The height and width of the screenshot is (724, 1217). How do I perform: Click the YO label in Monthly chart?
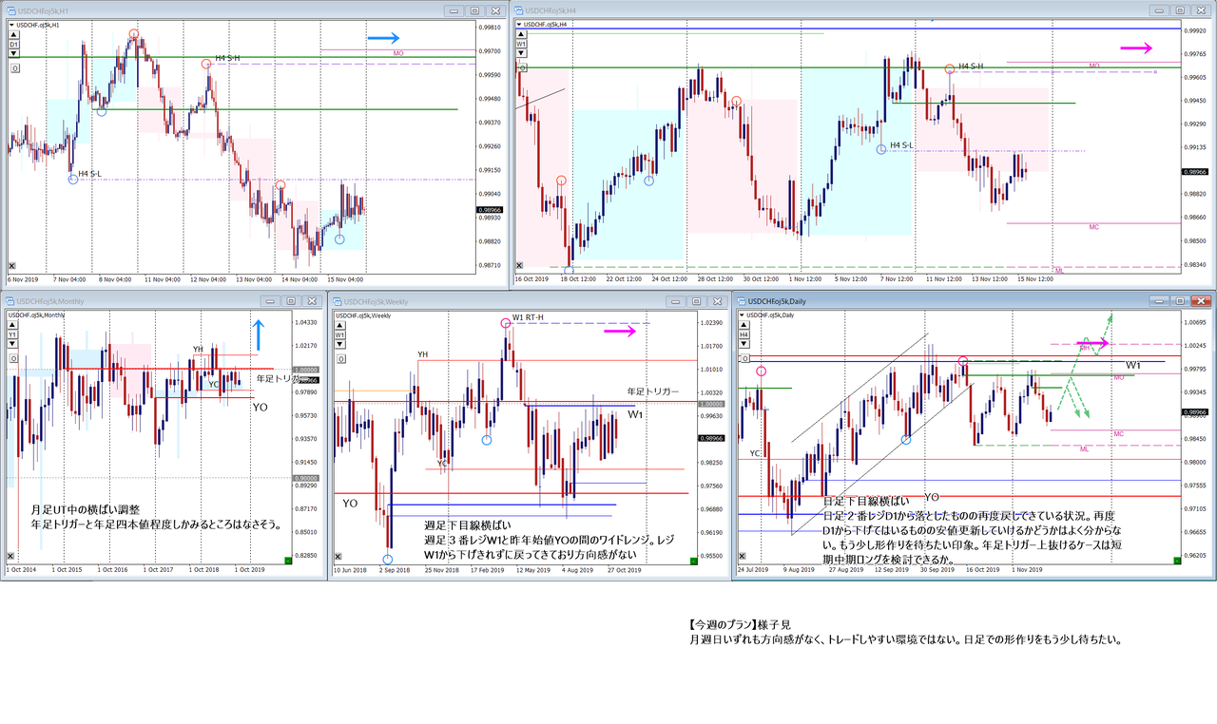(x=261, y=406)
